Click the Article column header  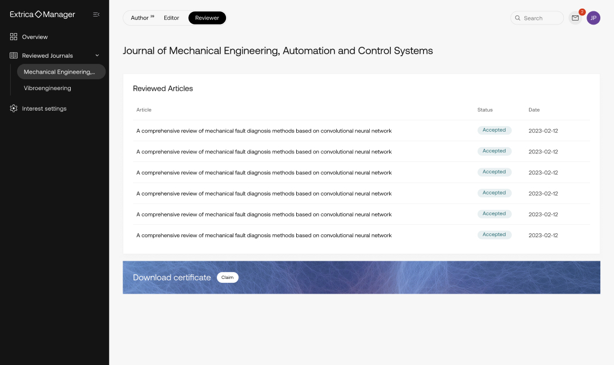click(144, 110)
